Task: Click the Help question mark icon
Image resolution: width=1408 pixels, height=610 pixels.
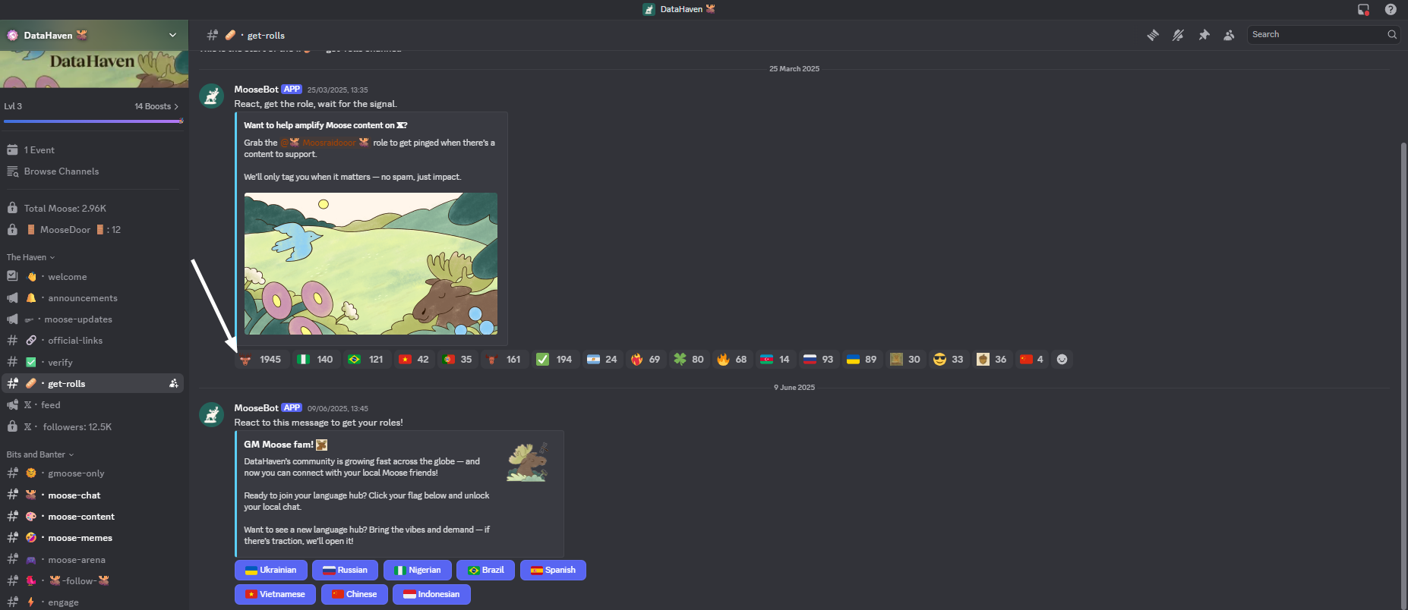Action: pyautogui.click(x=1391, y=10)
